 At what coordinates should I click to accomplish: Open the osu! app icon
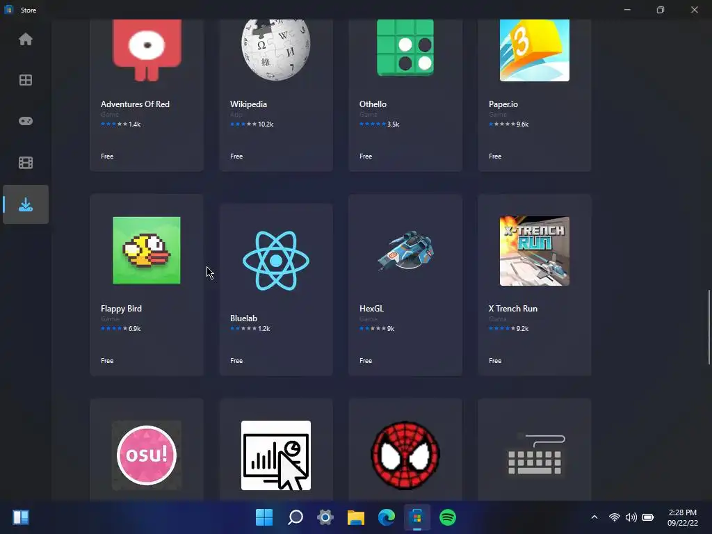click(147, 455)
